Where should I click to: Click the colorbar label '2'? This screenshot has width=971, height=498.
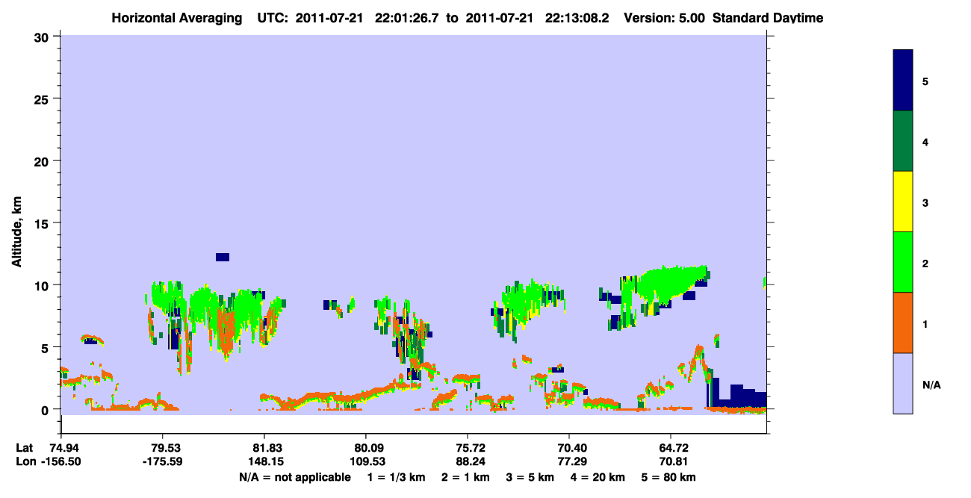[925, 264]
